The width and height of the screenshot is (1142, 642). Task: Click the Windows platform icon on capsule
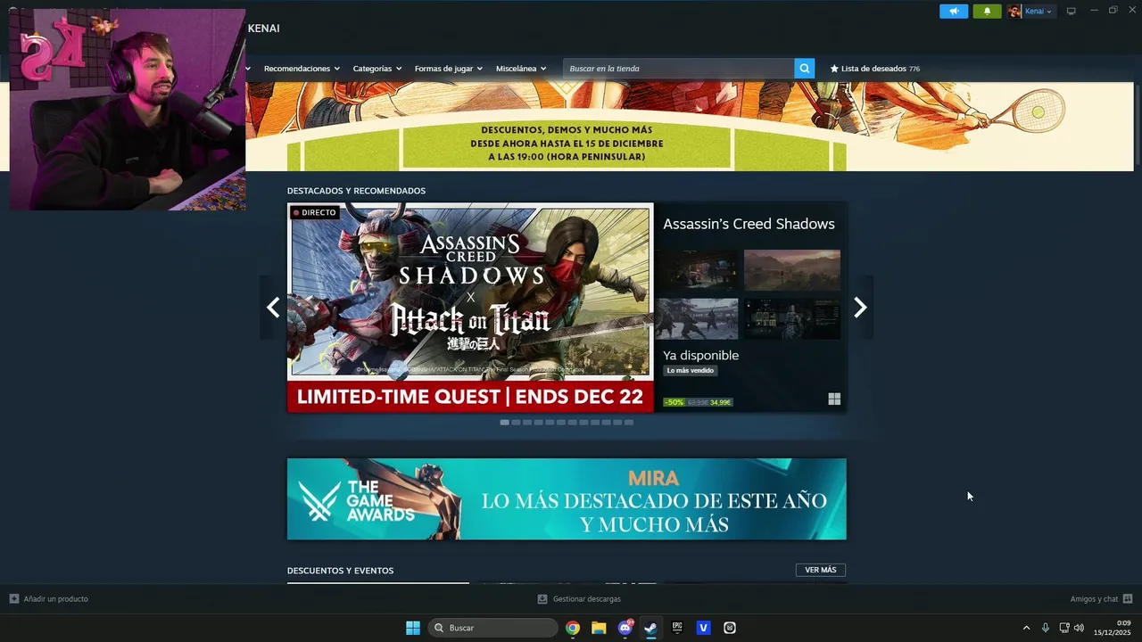pos(834,399)
